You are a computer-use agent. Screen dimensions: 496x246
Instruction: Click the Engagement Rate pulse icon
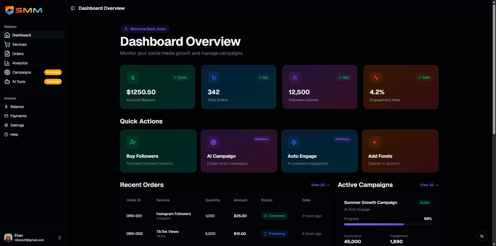[376, 78]
